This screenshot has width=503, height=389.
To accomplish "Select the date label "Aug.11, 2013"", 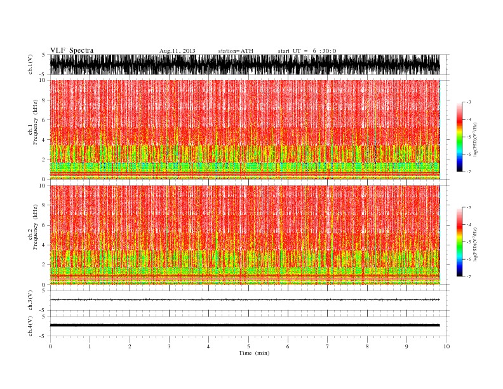I will click(177, 51).
